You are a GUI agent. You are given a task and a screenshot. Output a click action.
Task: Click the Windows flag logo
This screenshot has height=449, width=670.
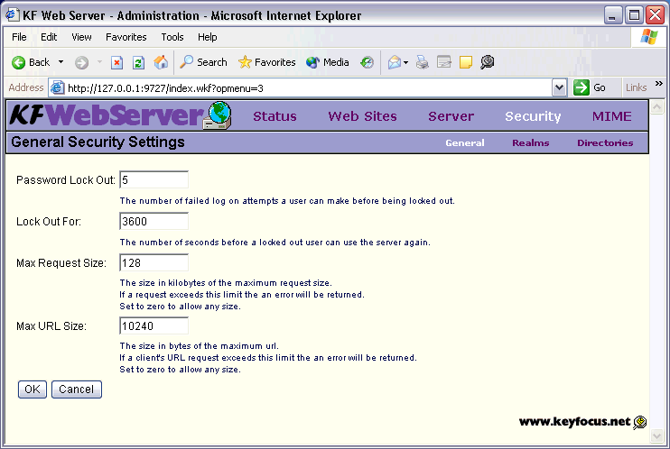coord(649,37)
